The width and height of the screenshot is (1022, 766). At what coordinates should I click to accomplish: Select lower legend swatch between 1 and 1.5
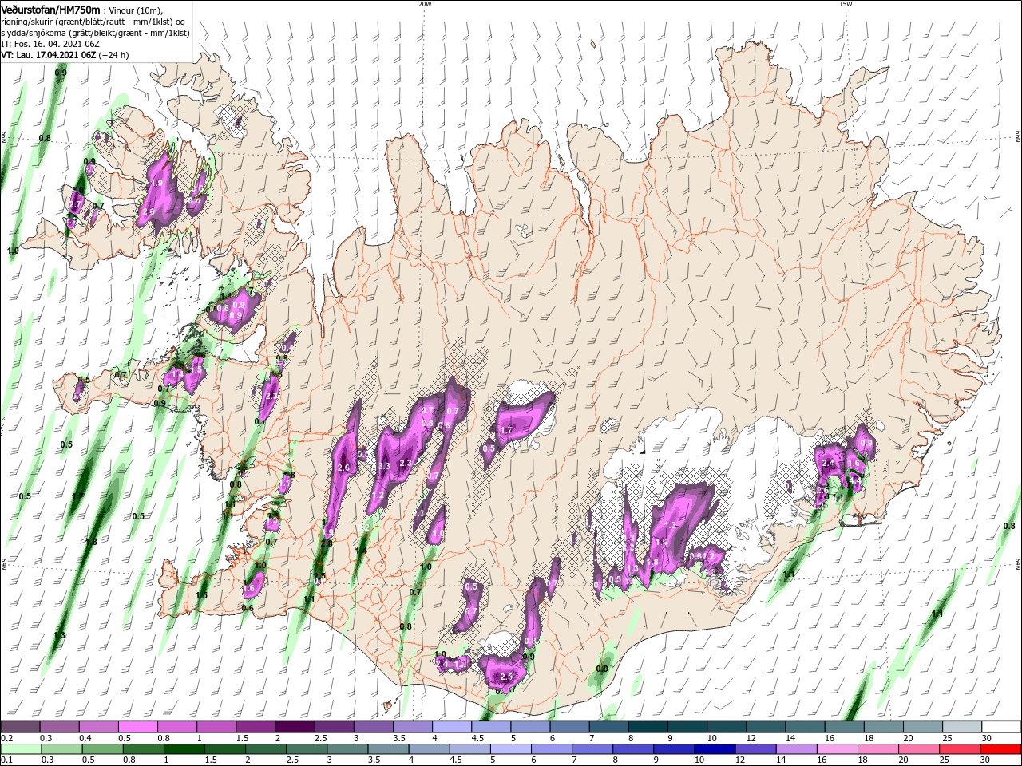tap(184, 748)
